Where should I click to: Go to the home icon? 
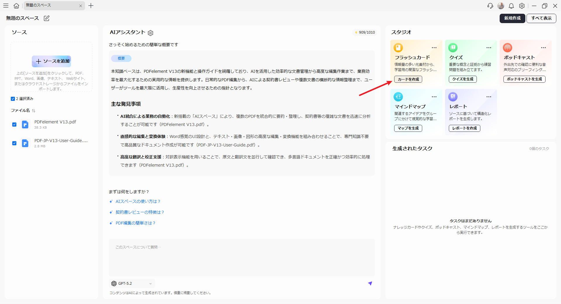pos(16,6)
